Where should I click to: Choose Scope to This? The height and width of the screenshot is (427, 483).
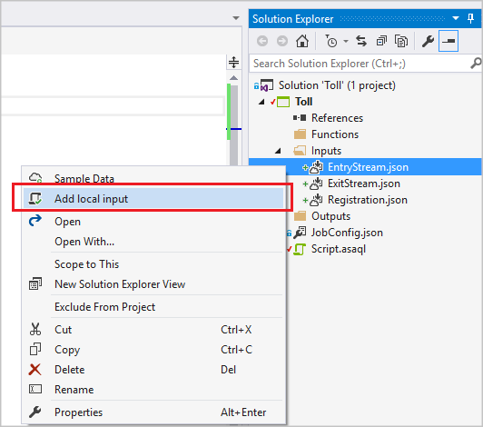click(153, 264)
